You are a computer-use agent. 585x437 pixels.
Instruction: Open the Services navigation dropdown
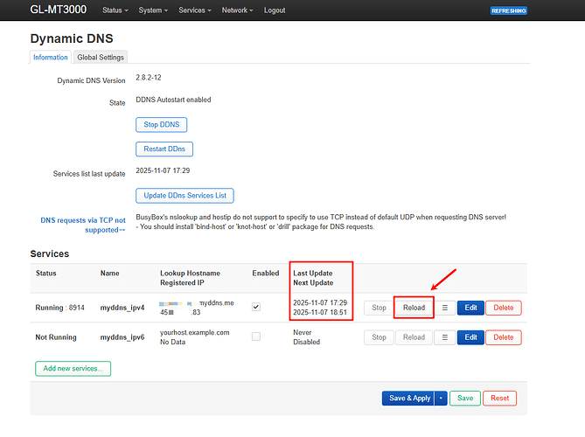coord(195,10)
